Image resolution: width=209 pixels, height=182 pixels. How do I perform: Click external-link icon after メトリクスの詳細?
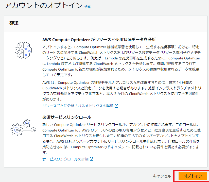click(x=116, y=106)
